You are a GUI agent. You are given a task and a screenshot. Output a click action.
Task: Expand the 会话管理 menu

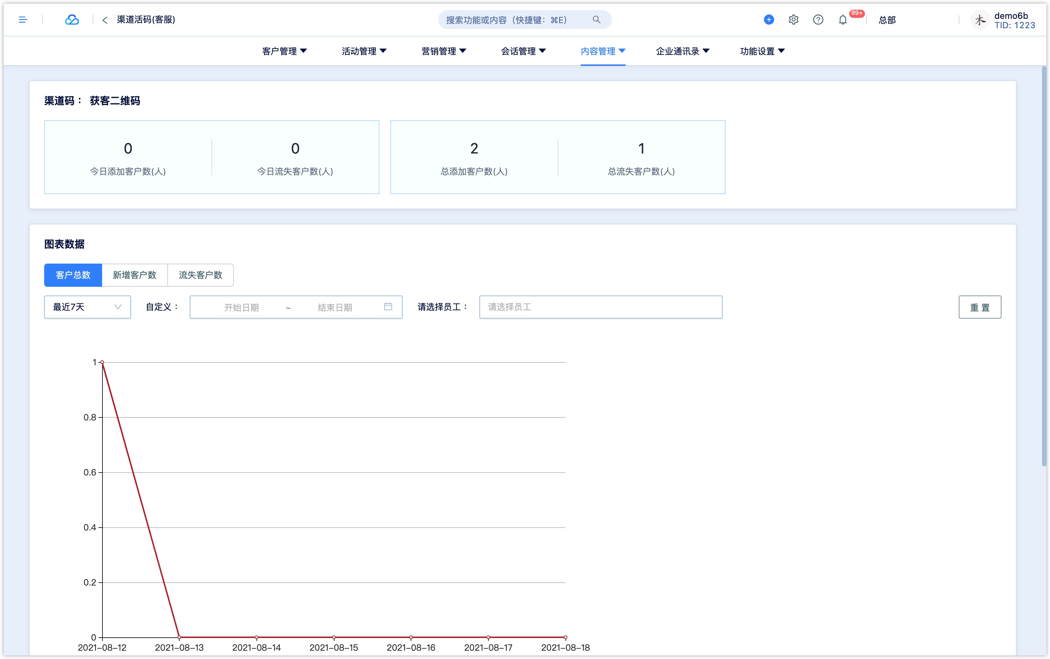point(524,51)
